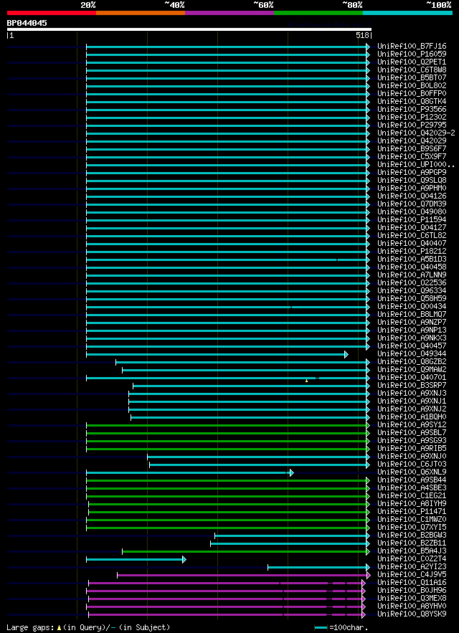Click the white query sequence bar
Screen dimensions: 459x633
point(189,29)
